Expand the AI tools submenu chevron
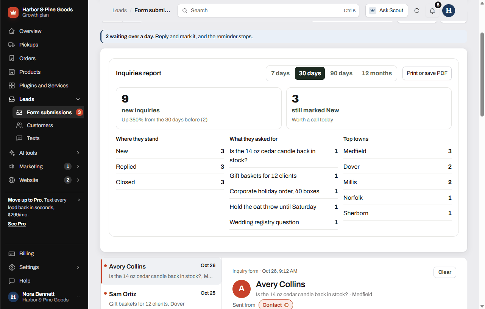485x309 pixels. (x=78, y=153)
